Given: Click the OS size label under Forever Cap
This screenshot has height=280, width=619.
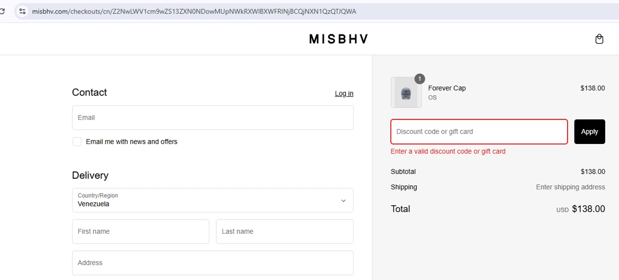Looking at the screenshot, I should point(432,98).
